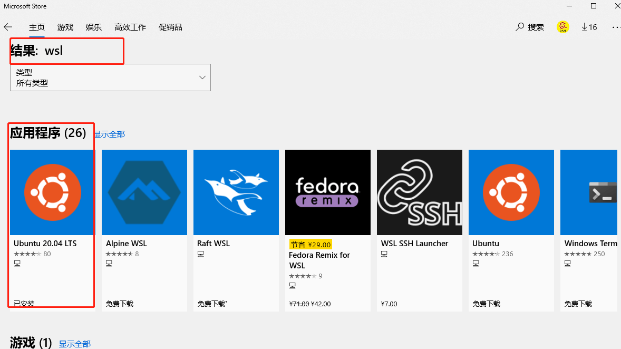Open the more options ellipsis menu

pyautogui.click(x=616, y=27)
